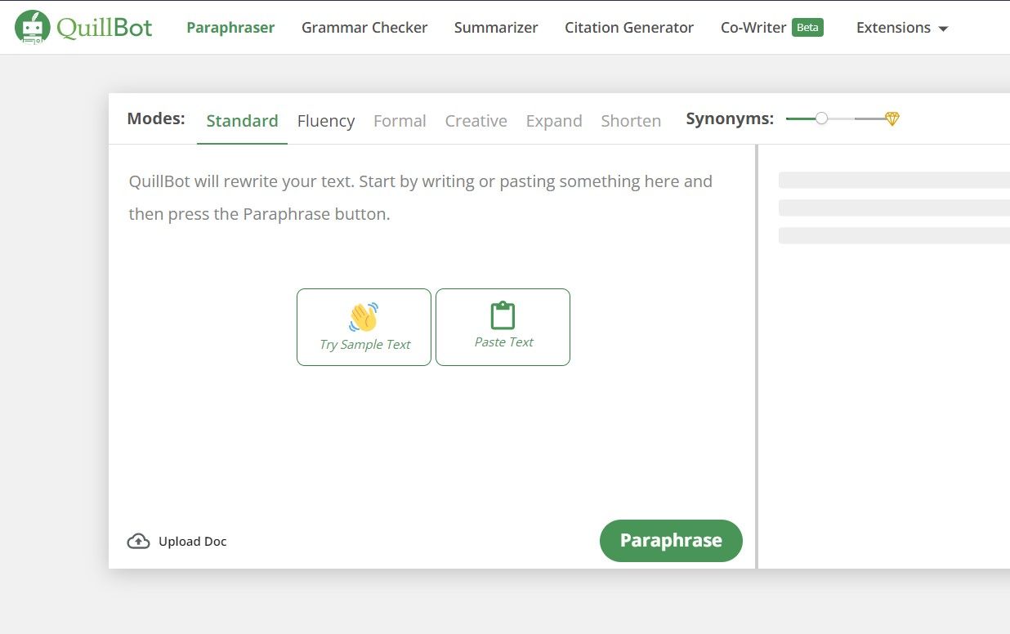Click the Synonyms: label
1010x634 pixels.
pyautogui.click(x=730, y=119)
